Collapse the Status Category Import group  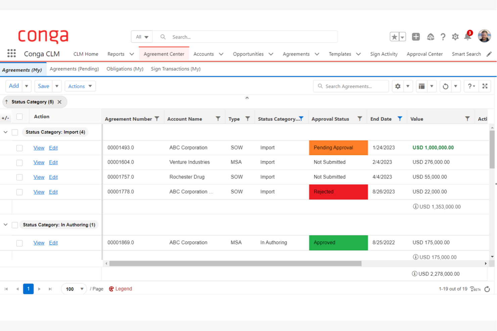pos(6,132)
